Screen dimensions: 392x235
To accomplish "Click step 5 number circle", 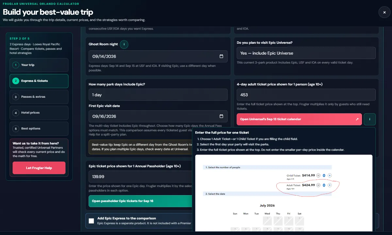I will [x=15, y=129].
